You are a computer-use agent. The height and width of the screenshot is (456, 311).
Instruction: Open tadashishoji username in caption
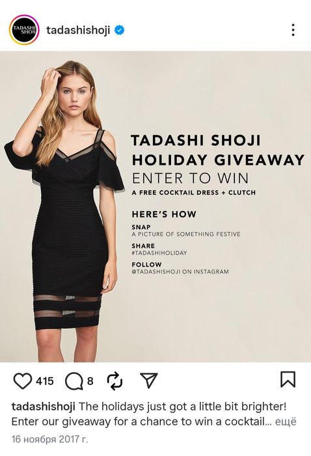pyautogui.click(x=44, y=406)
